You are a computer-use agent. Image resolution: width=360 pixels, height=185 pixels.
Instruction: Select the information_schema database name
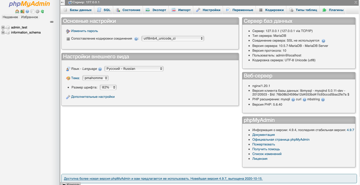pos(26,33)
